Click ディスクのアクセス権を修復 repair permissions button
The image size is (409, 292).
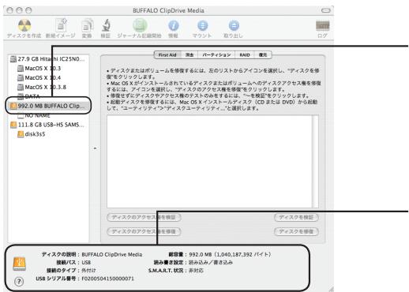[144, 231]
